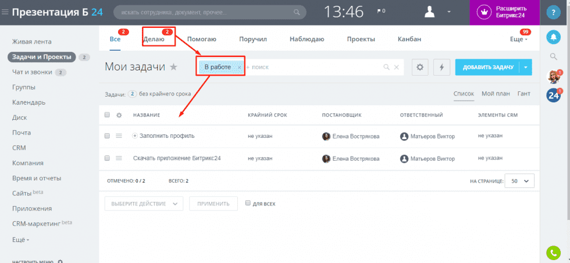Open the 'Гант' view tab

523,94
